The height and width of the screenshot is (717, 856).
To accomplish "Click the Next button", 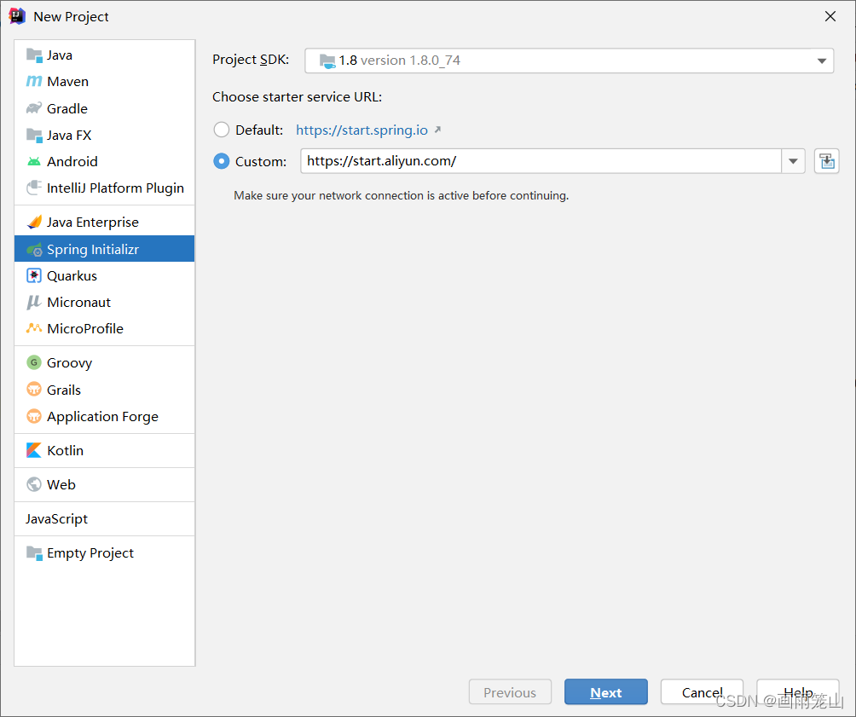I will point(606,692).
